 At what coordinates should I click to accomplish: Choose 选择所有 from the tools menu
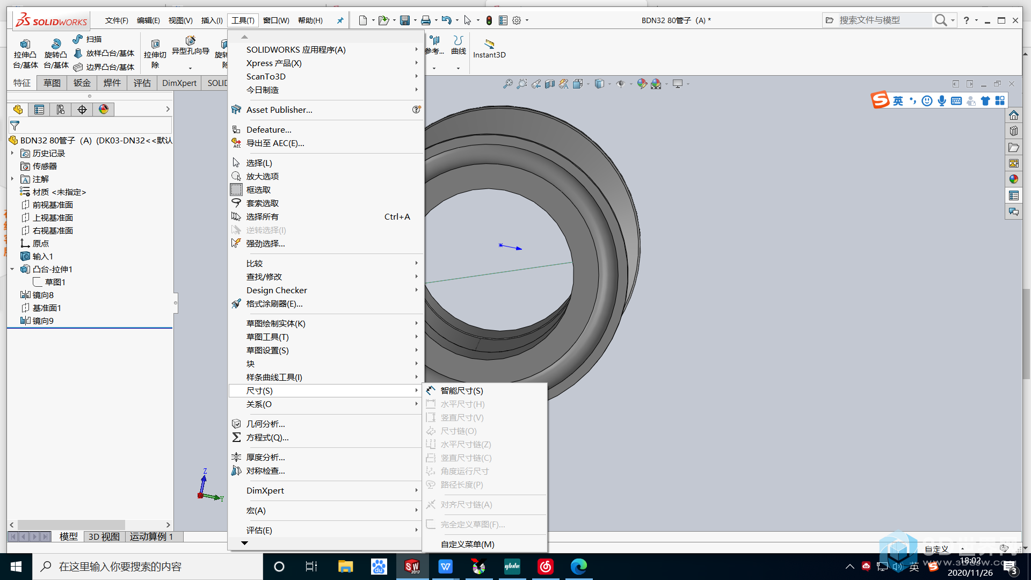[x=326, y=216]
